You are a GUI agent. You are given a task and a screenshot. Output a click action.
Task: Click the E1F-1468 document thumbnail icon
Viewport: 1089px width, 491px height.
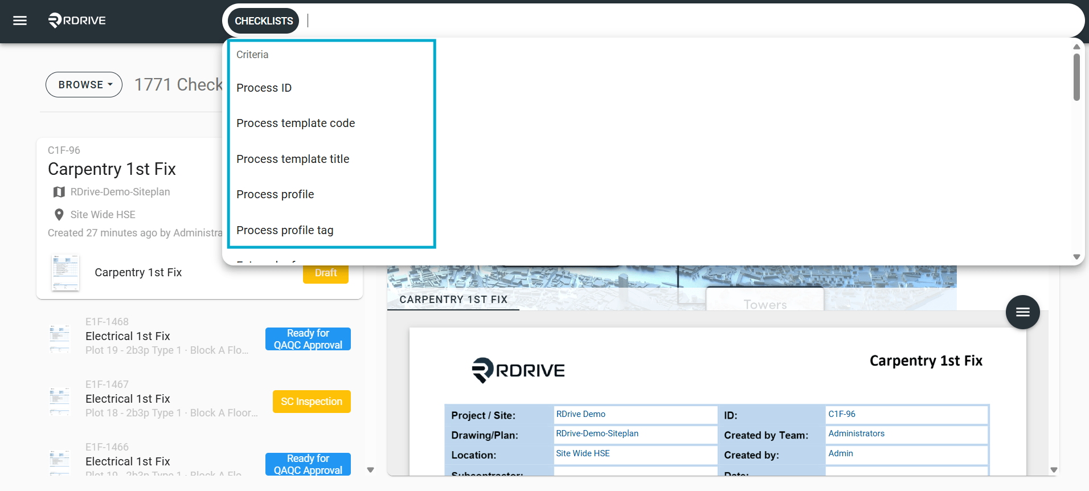point(60,339)
